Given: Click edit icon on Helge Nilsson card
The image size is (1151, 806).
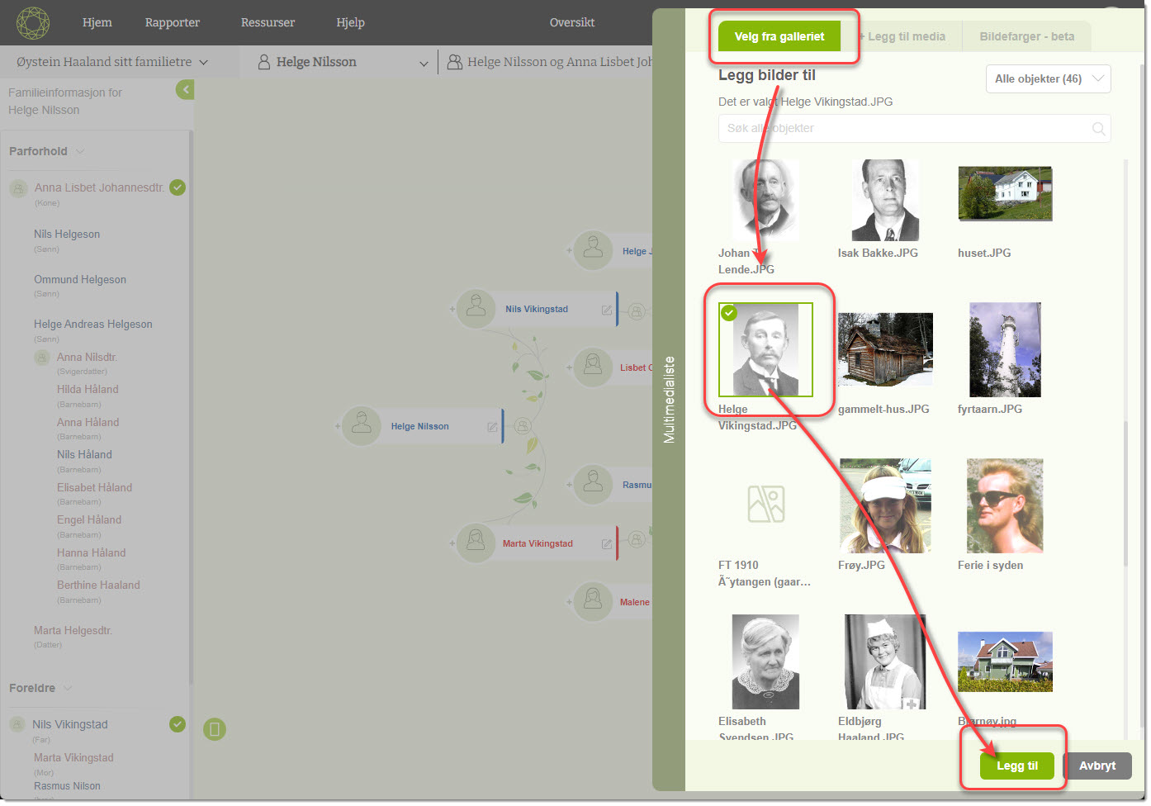Looking at the screenshot, I should [492, 427].
